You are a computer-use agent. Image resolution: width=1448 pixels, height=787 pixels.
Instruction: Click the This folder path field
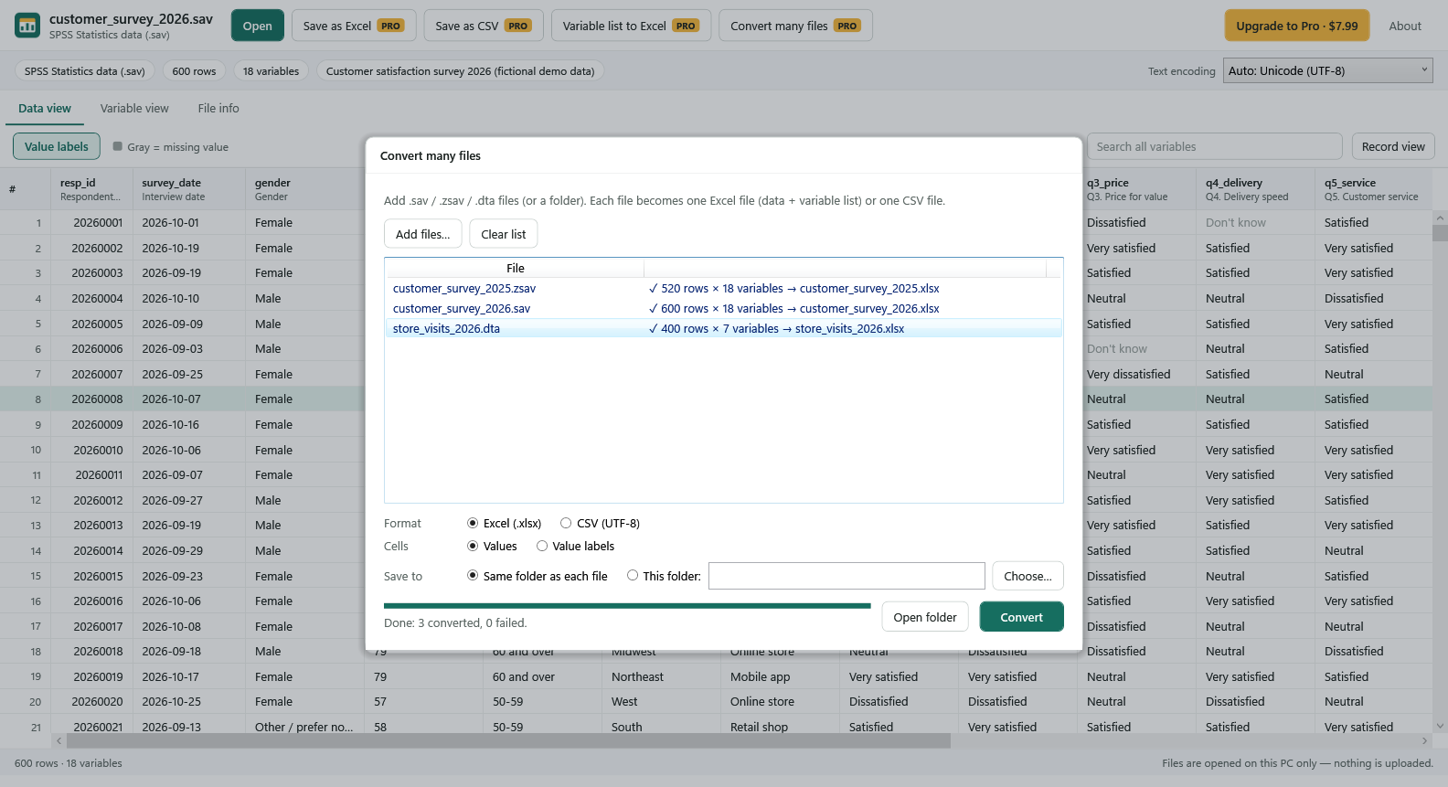click(846, 576)
